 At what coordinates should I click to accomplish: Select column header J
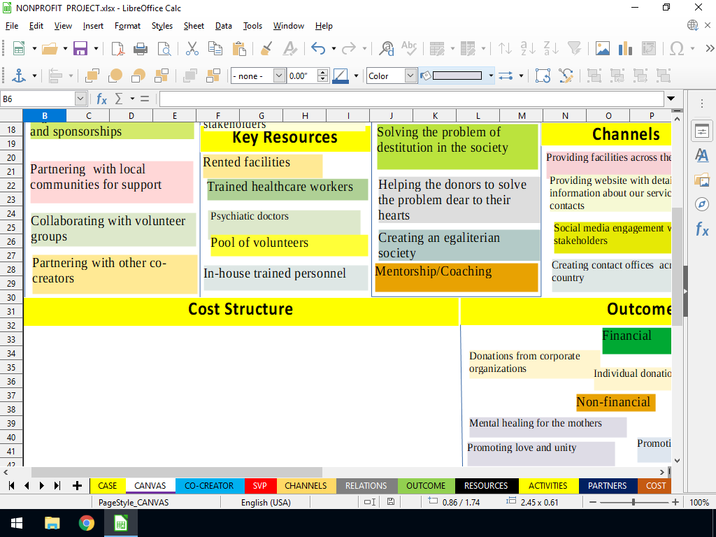point(392,116)
